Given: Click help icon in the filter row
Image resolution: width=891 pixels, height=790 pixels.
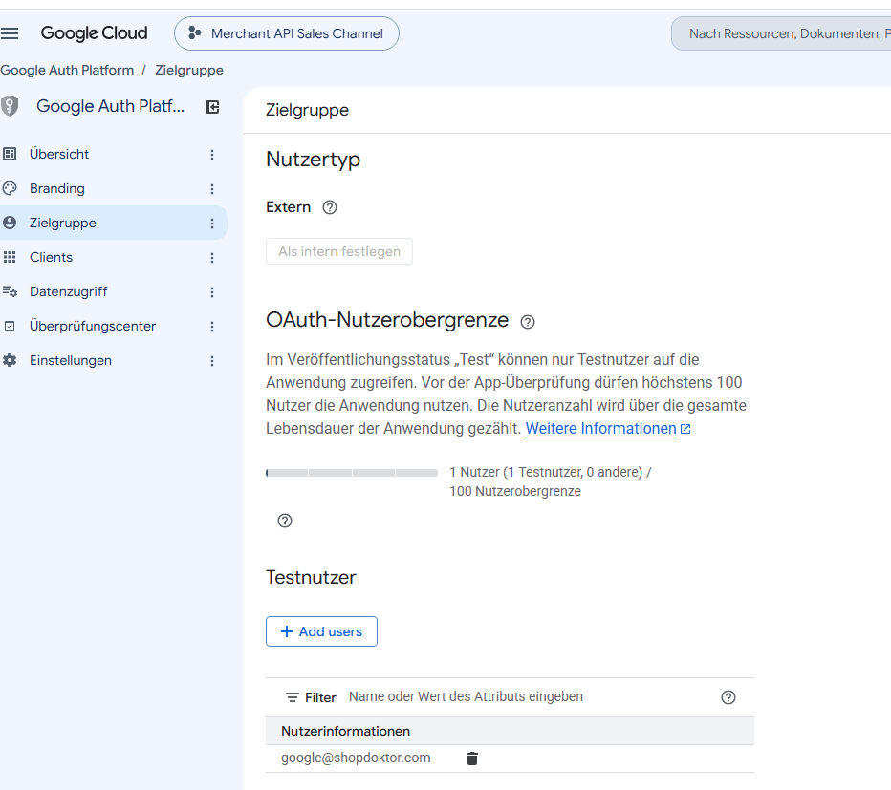Looking at the screenshot, I should pyautogui.click(x=728, y=697).
